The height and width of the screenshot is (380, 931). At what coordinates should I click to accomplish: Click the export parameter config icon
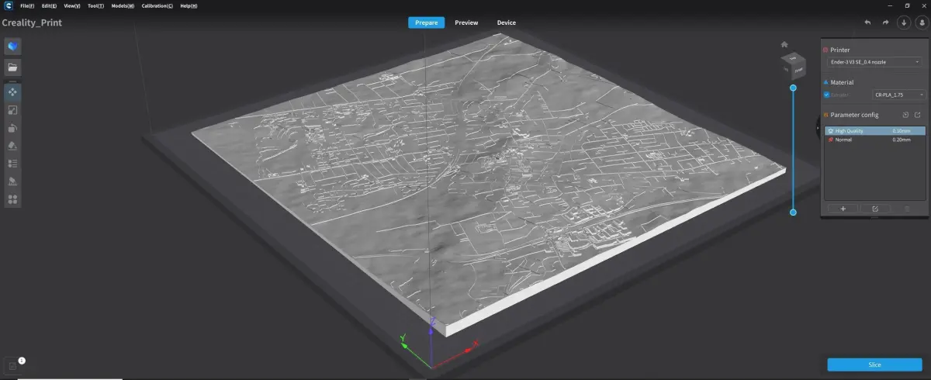pos(917,115)
